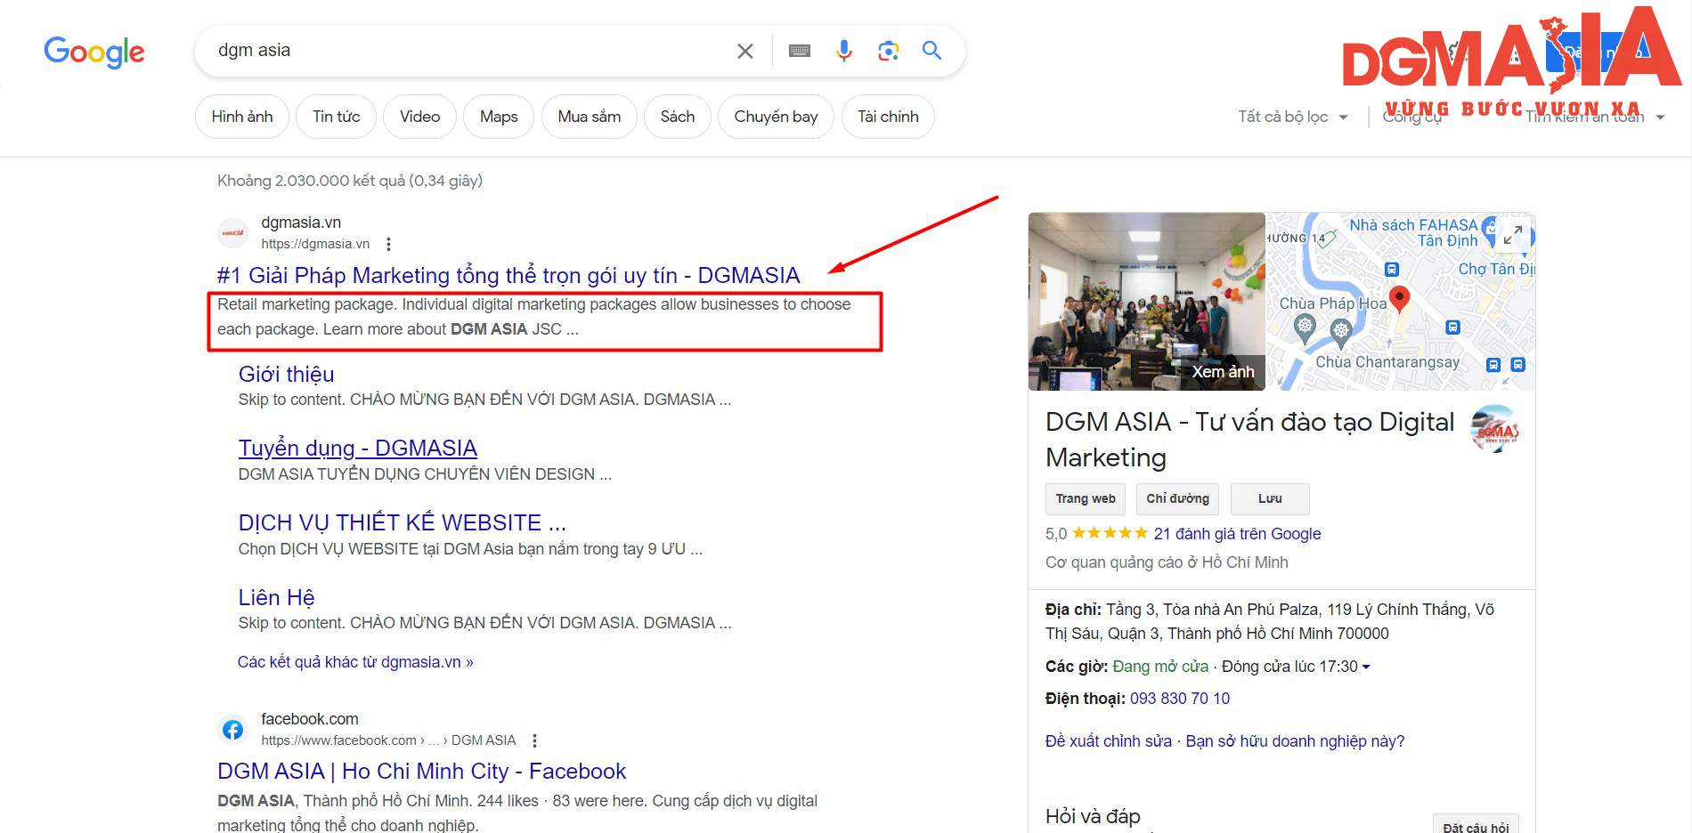
Task: Select the Tài chính filter tab
Action: tap(888, 117)
